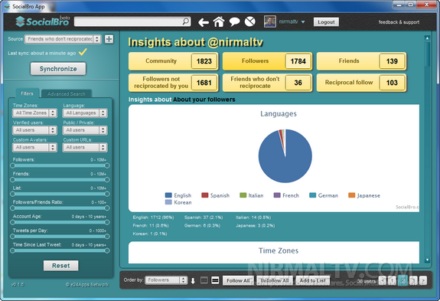440x301 pixels.
Task: Open the feedback & support link
Action: (x=399, y=22)
